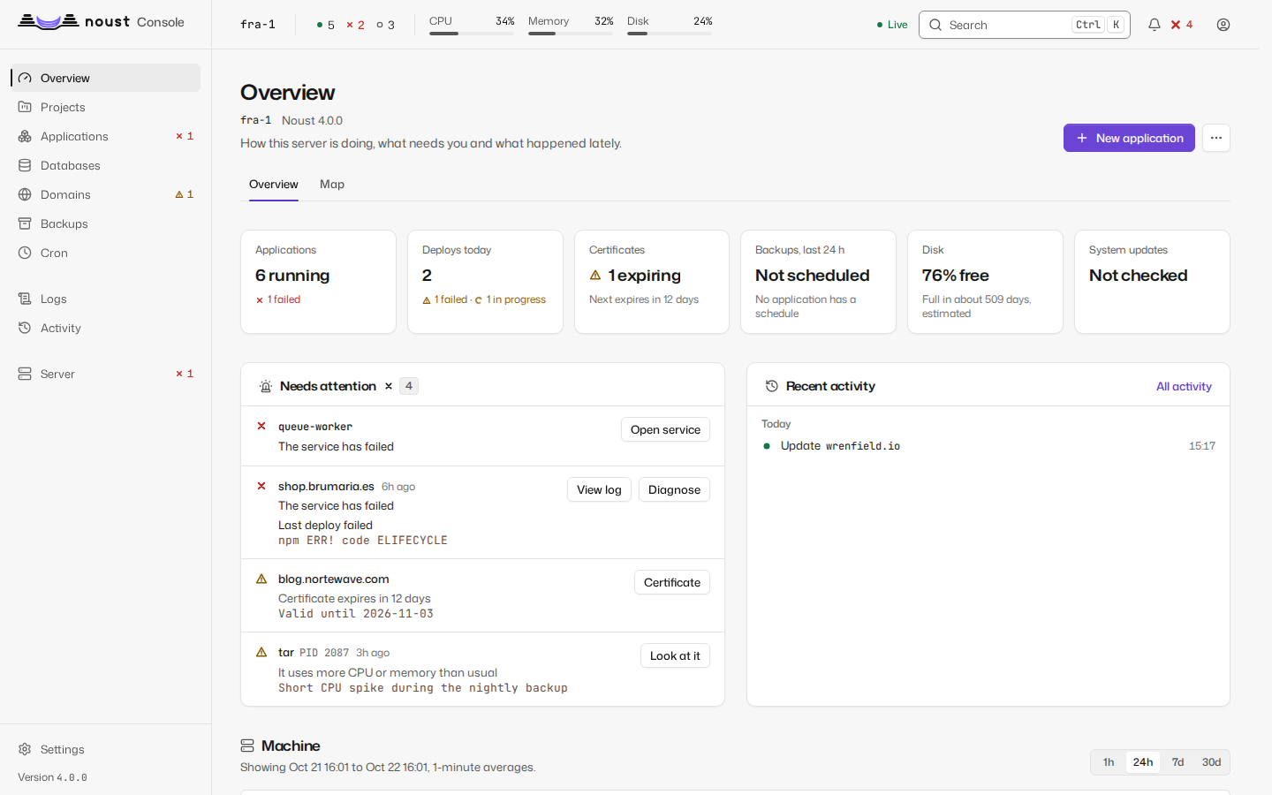This screenshot has height=795, width=1272.
Task: Click the Update wrenfield.io activity entry
Action: (988, 446)
